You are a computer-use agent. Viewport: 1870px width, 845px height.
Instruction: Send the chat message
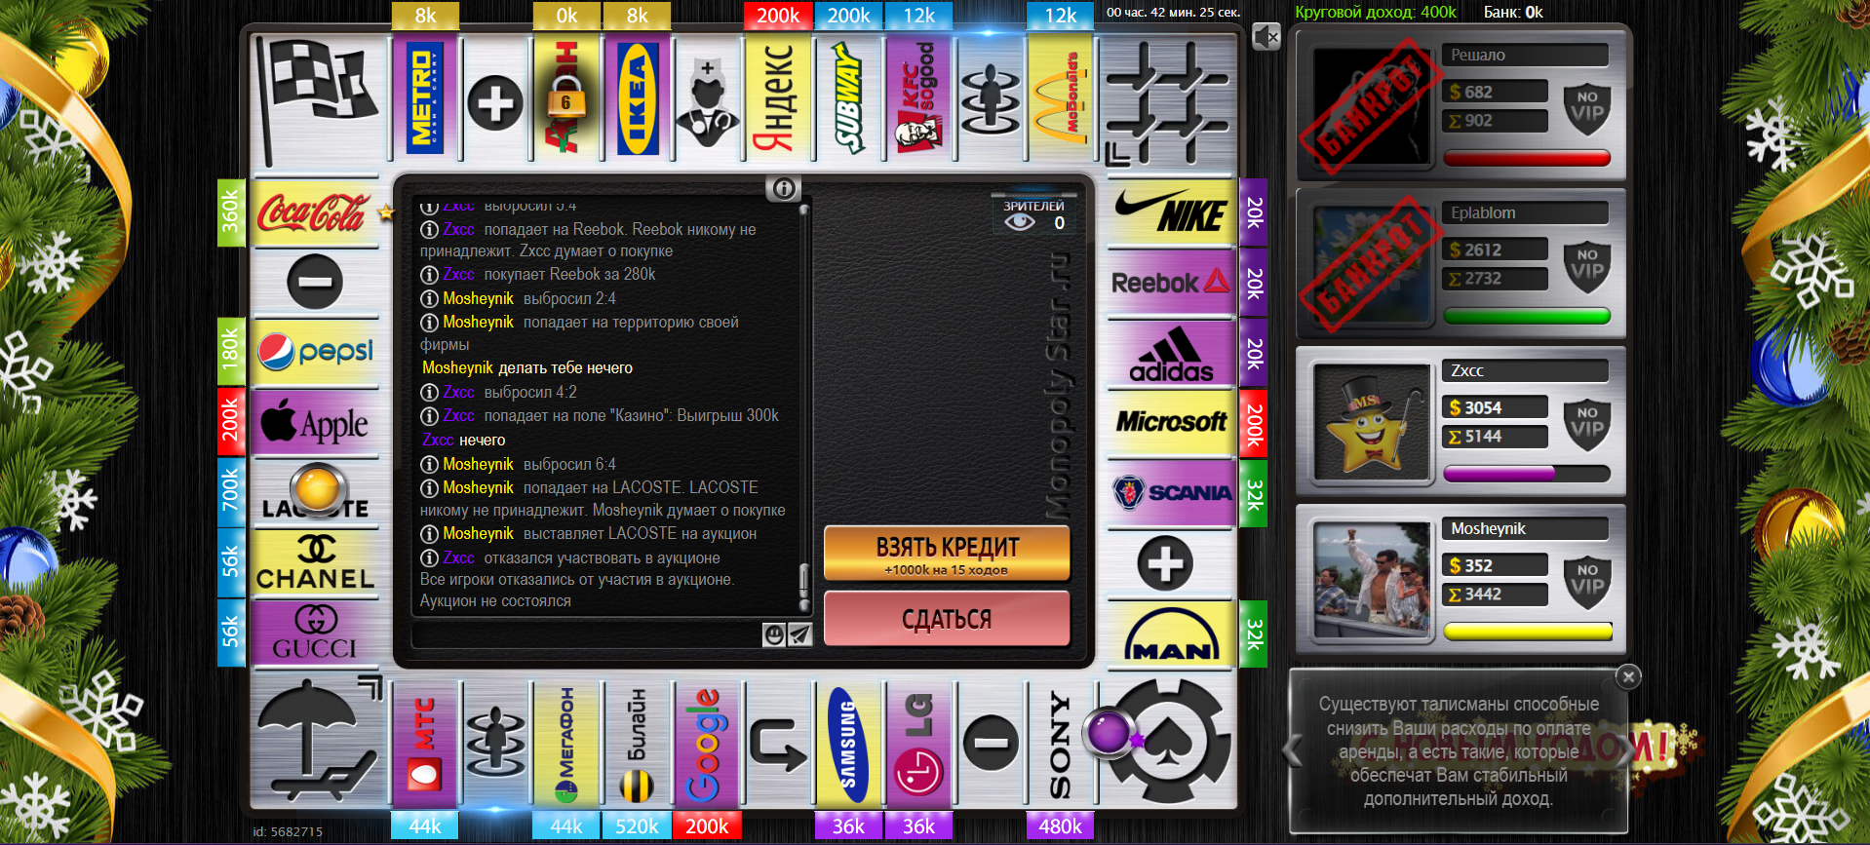pos(799,635)
